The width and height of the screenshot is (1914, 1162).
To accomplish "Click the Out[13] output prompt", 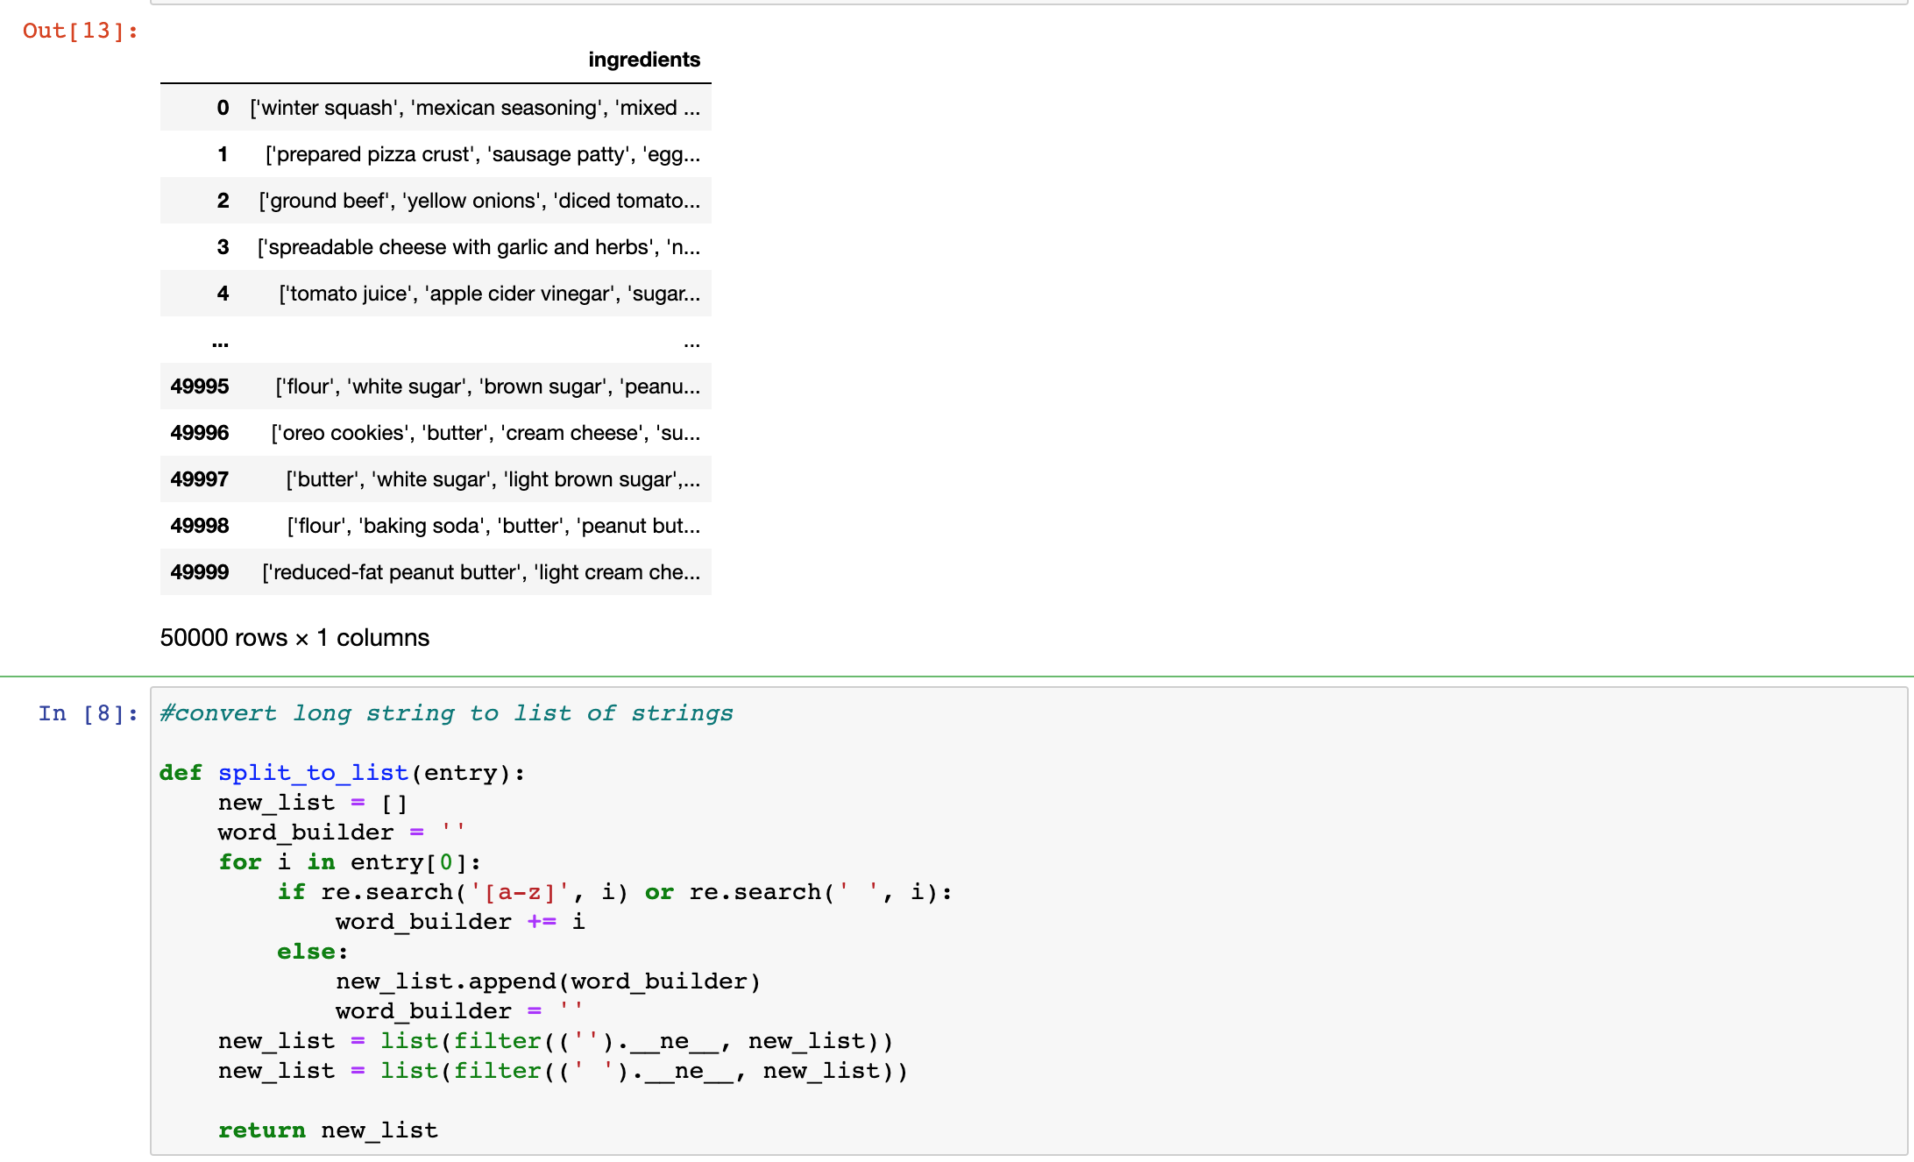I will (80, 32).
